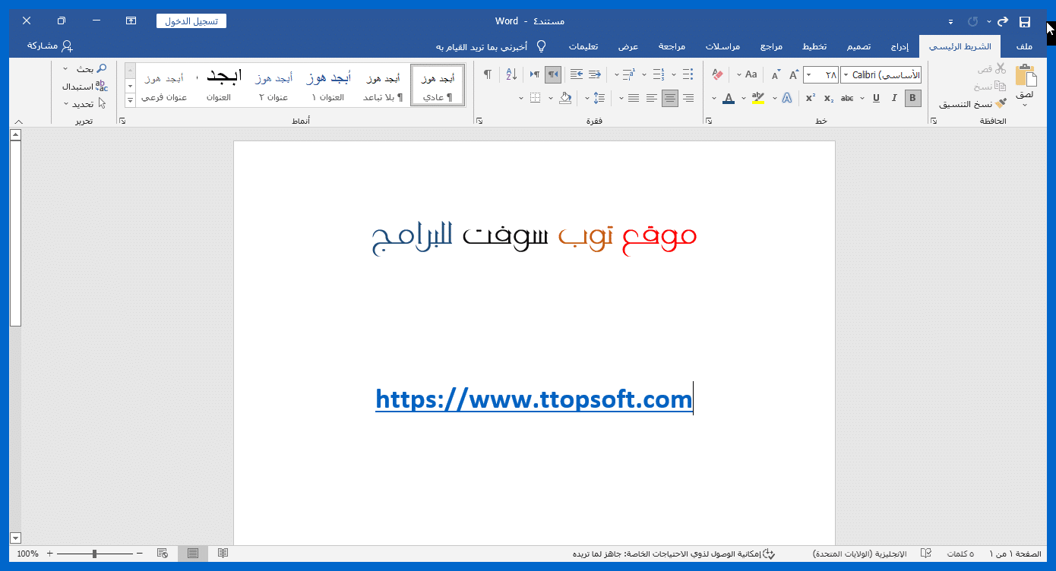Apply the No Spacing (بلا تباعد) style
This screenshot has width=1056, height=571.
(x=383, y=85)
